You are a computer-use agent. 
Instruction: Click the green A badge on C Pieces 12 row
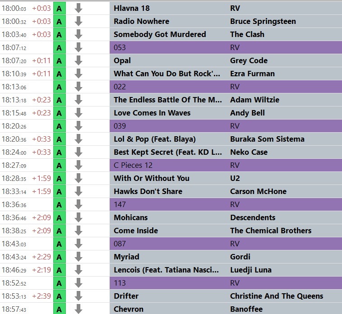(x=60, y=166)
